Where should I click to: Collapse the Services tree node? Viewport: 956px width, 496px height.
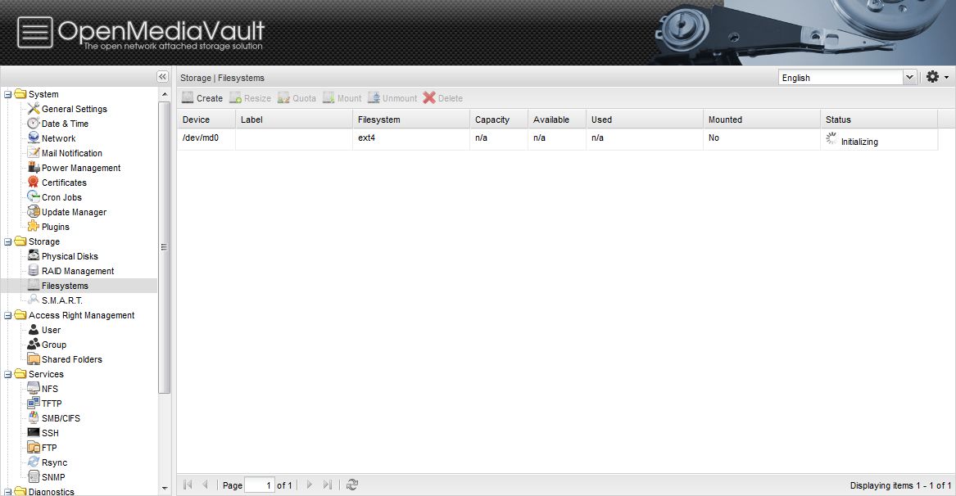[8, 375]
